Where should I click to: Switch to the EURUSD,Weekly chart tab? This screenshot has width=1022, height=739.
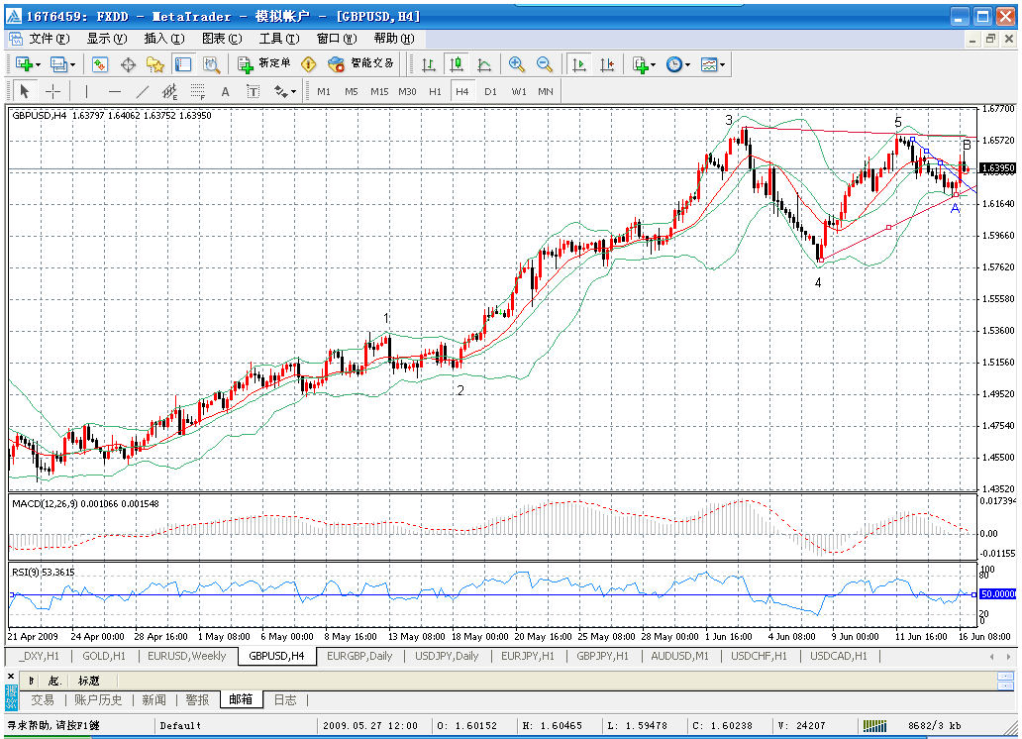(186, 656)
